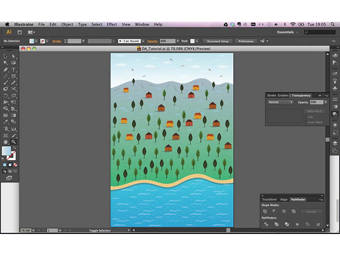Select the Scale tool
The width and height of the screenshot is (340, 255).
(13, 96)
